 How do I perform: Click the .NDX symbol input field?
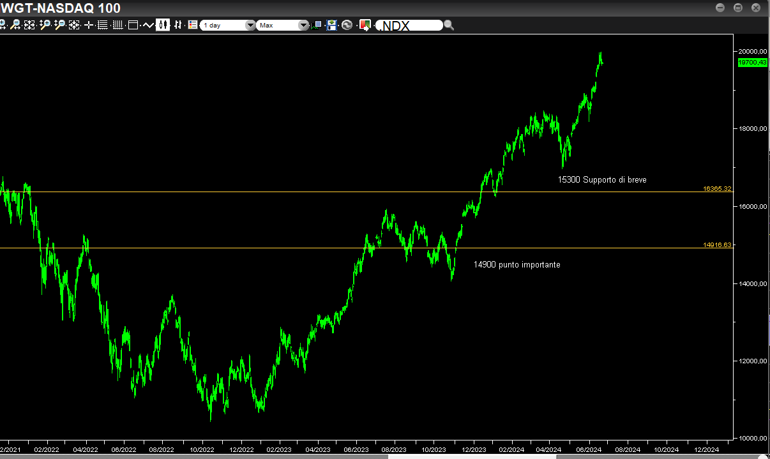(x=409, y=26)
